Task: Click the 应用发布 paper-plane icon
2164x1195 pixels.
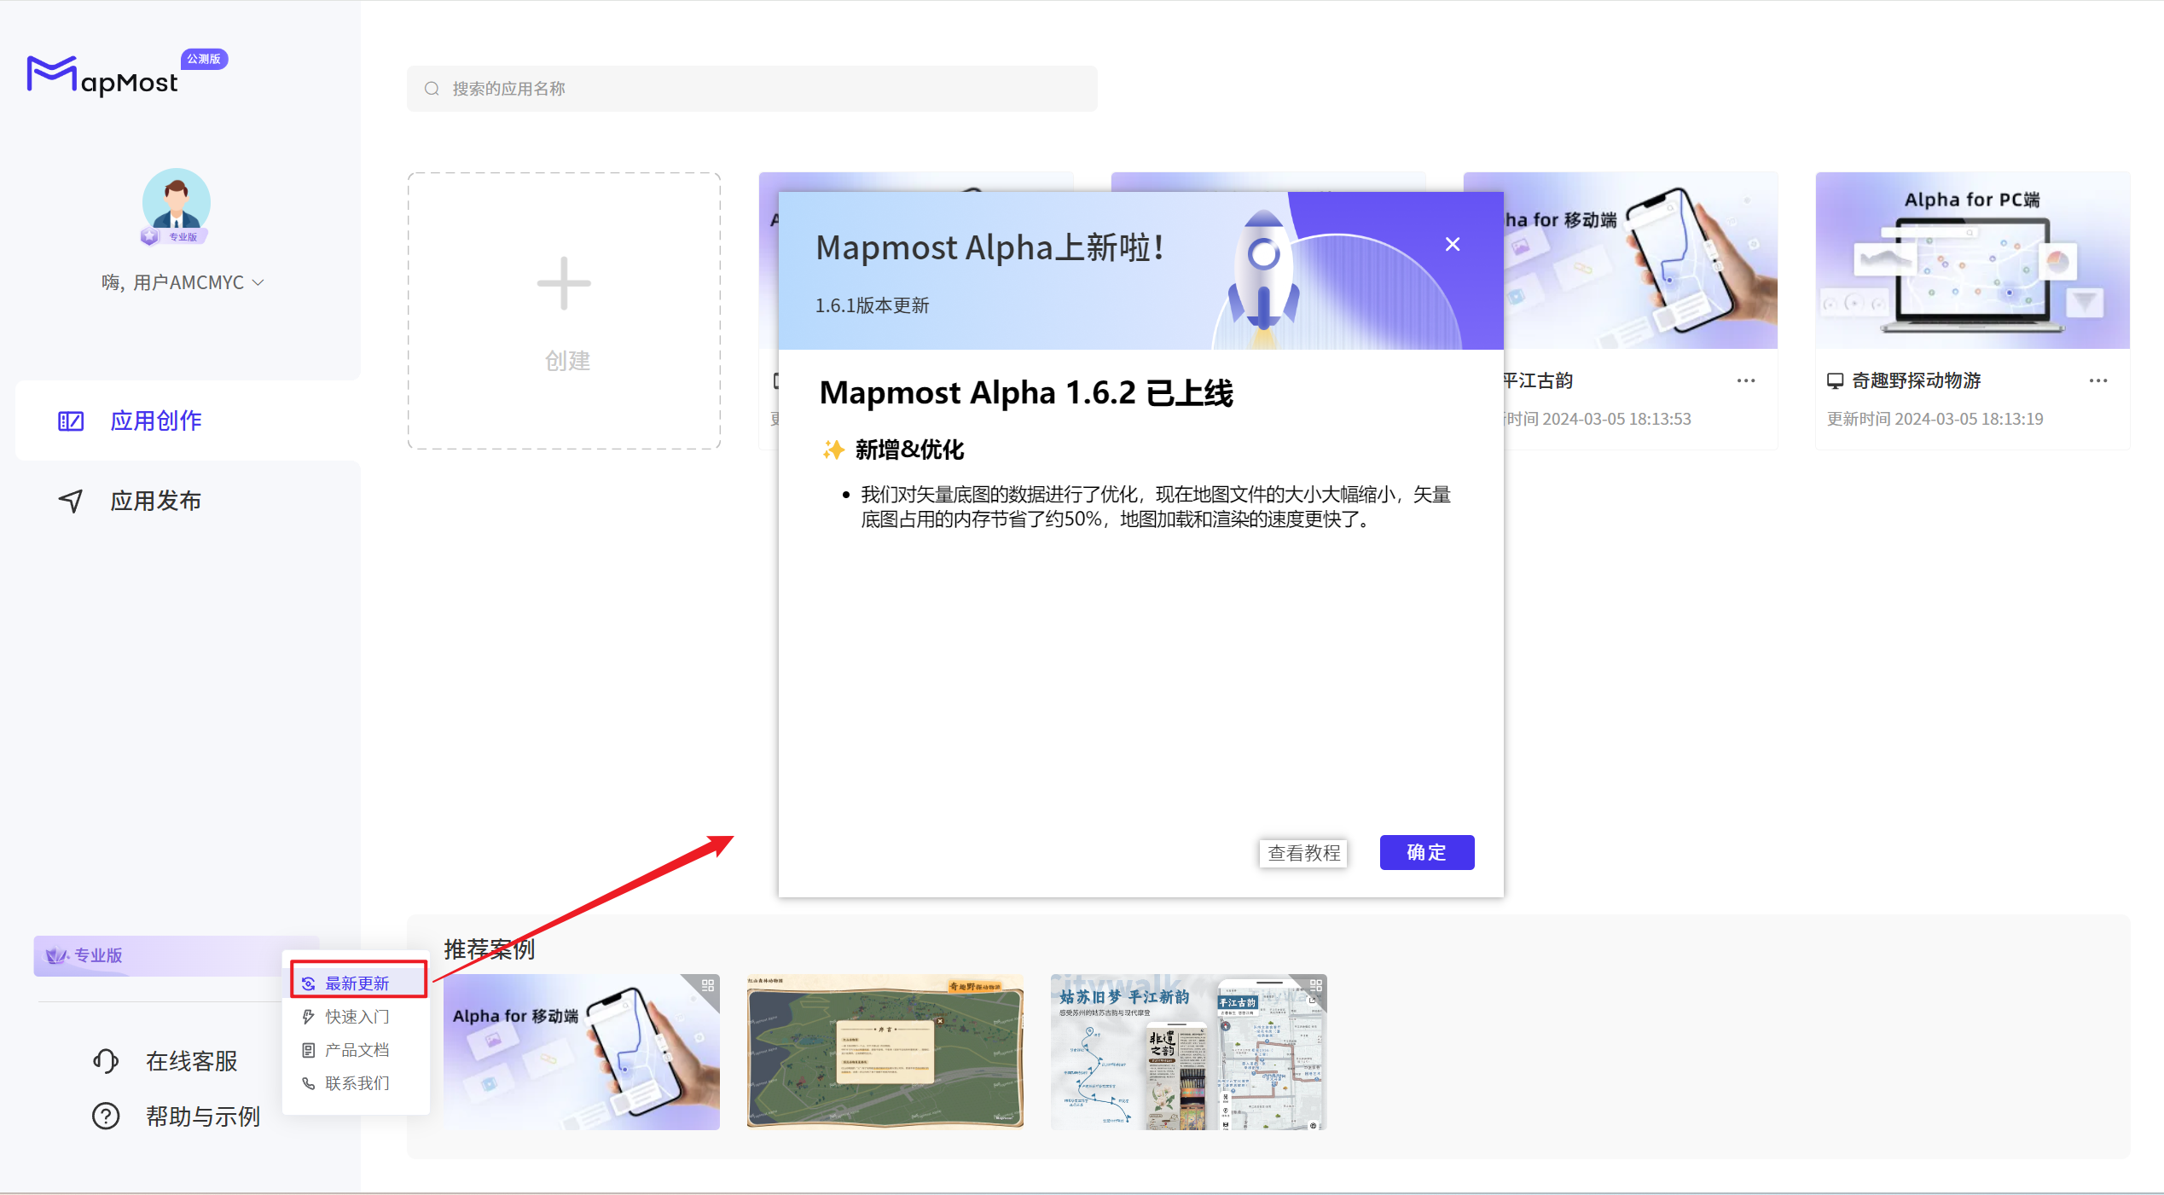Action: pos(71,501)
